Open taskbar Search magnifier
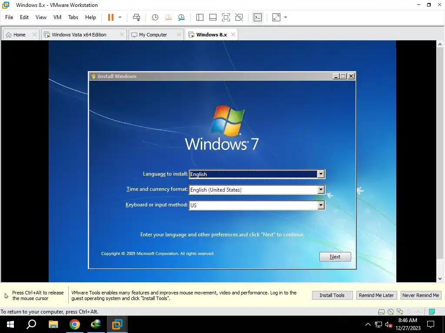The width and height of the screenshot is (445, 333). 31,324
